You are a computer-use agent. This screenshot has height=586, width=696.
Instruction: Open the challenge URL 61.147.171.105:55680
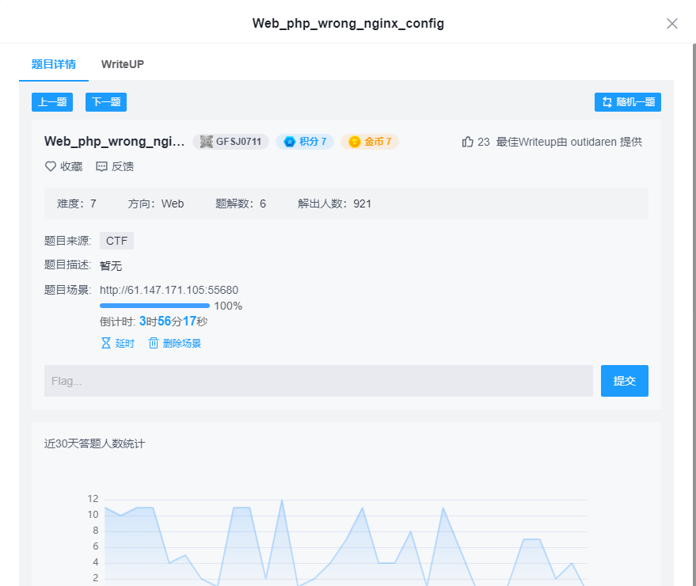169,290
